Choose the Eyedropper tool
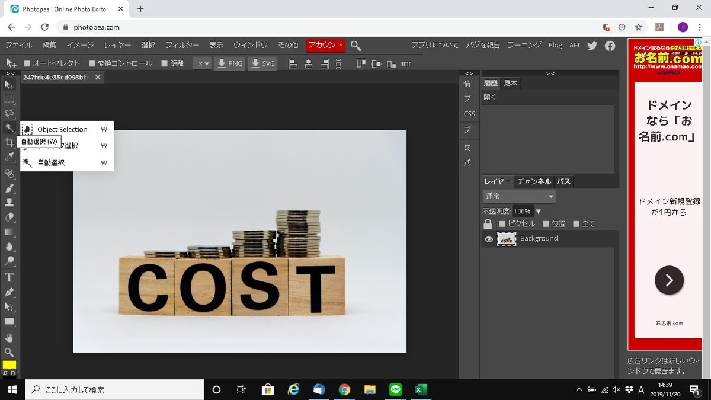 click(x=9, y=157)
